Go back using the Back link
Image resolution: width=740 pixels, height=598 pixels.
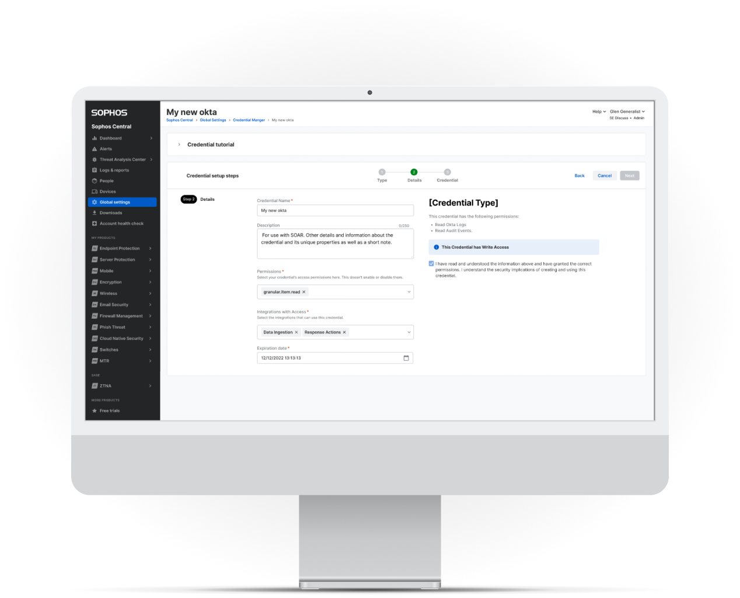pyautogui.click(x=580, y=176)
